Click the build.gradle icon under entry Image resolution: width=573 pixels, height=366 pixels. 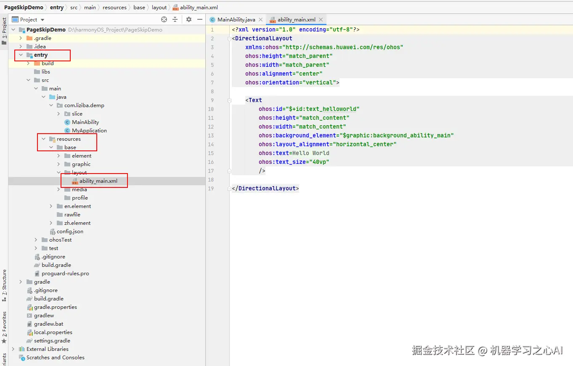(37, 265)
